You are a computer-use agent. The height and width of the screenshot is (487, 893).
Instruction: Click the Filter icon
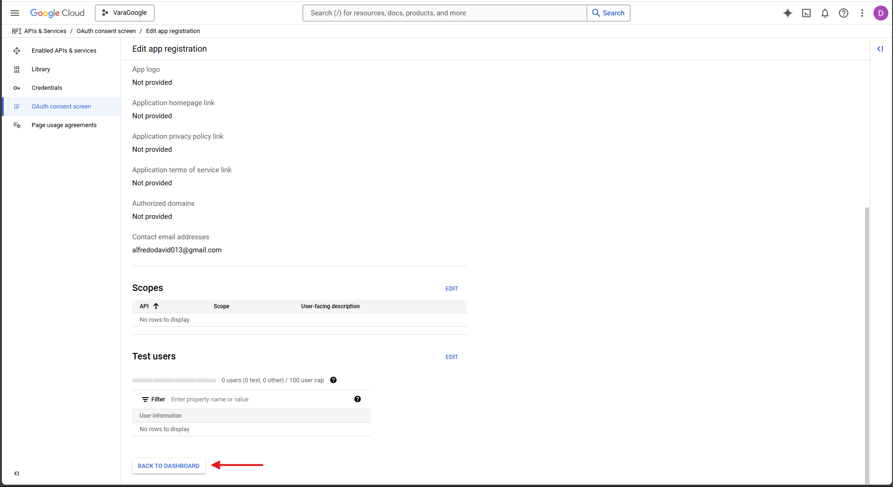coord(145,399)
